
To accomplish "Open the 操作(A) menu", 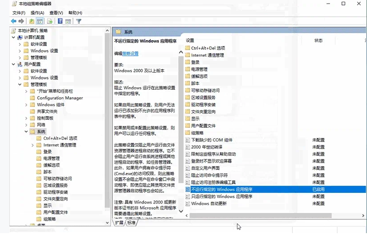I will pyautogui.click(x=37, y=13).
